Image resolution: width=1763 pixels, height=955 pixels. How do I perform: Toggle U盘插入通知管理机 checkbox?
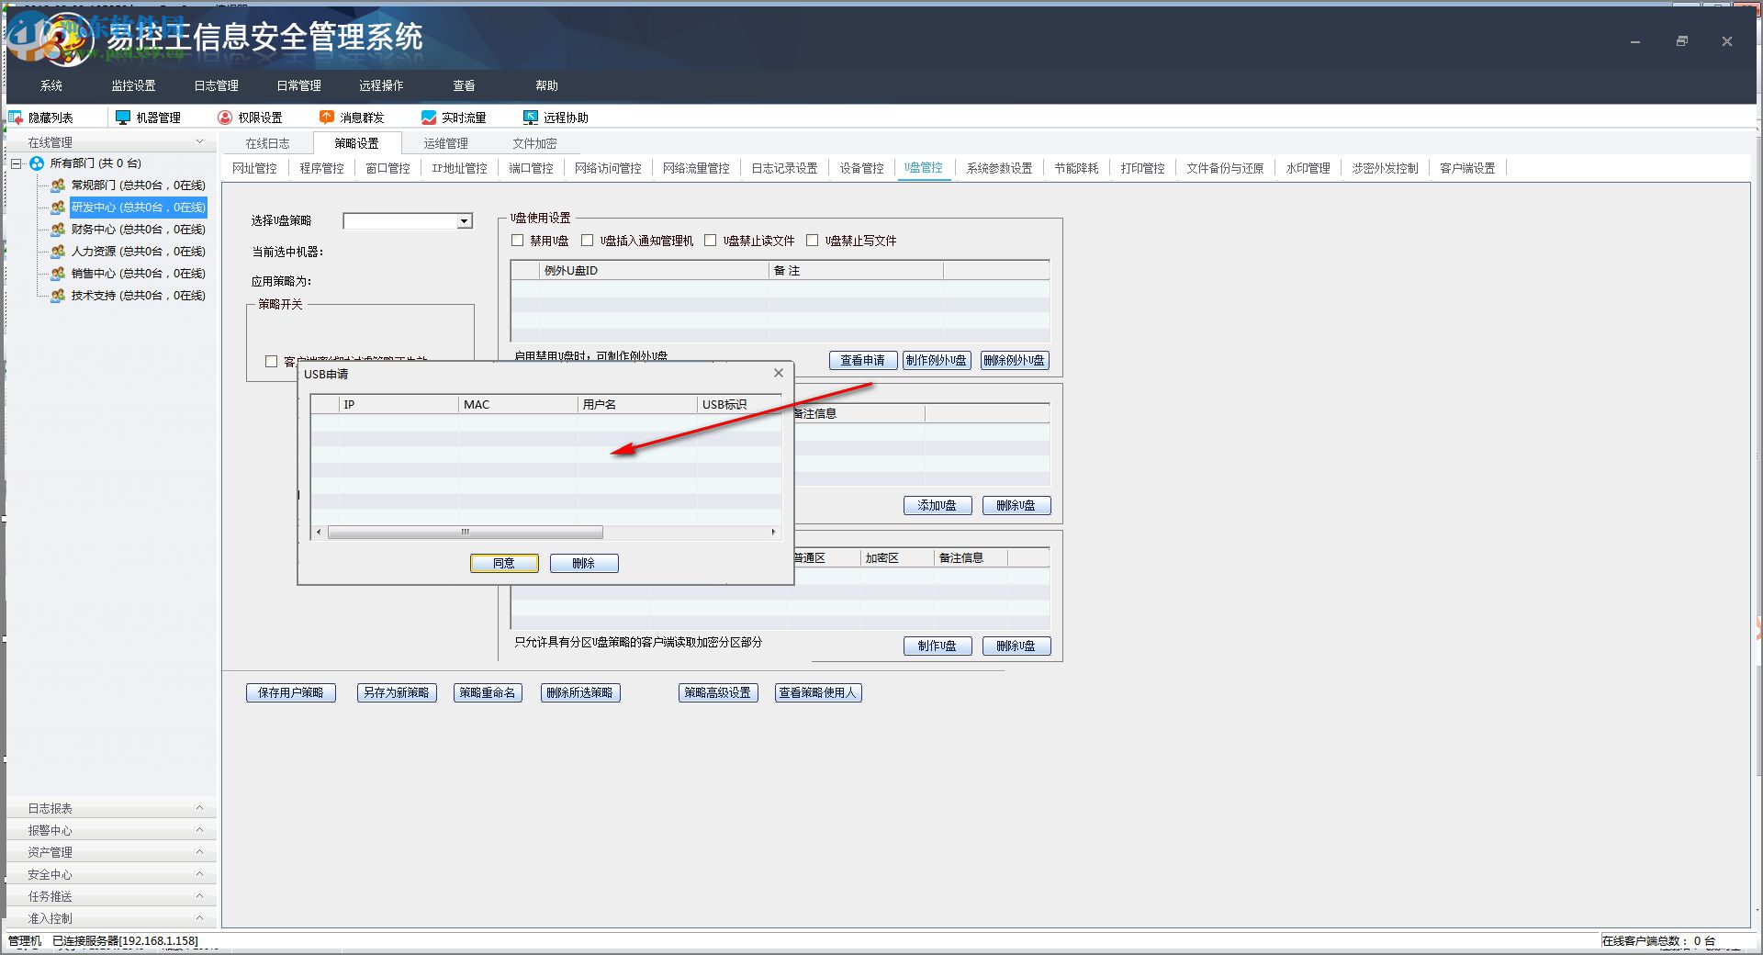point(588,241)
